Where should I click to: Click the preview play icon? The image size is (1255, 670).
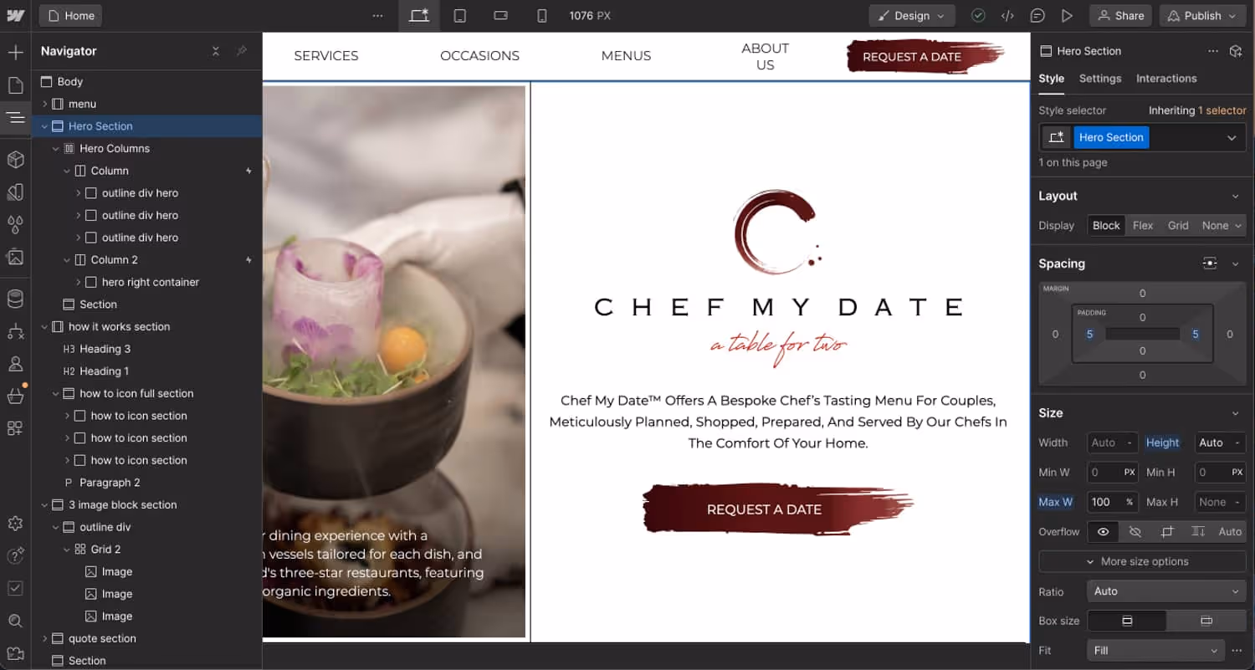1067,16
